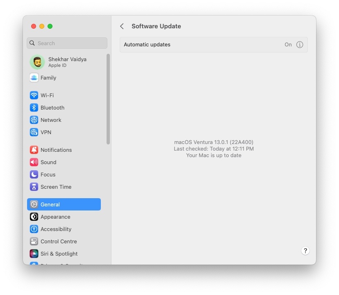Click the Focus moon icon
The height and width of the screenshot is (295, 339).
click(x=34, y=174)
